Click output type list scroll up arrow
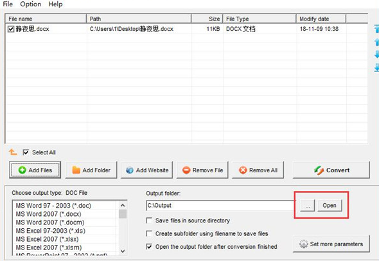Screen dimensions: 379x261 (123, 205)
